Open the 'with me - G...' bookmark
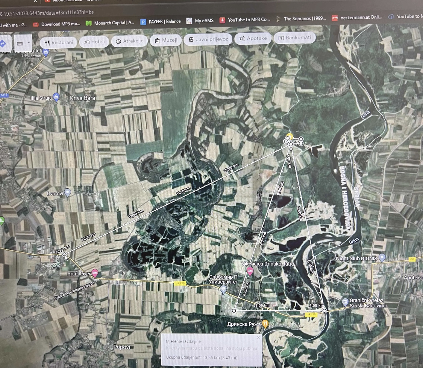Image resolution: width=423 pixels, height=368 pixels. pos(14,25)
